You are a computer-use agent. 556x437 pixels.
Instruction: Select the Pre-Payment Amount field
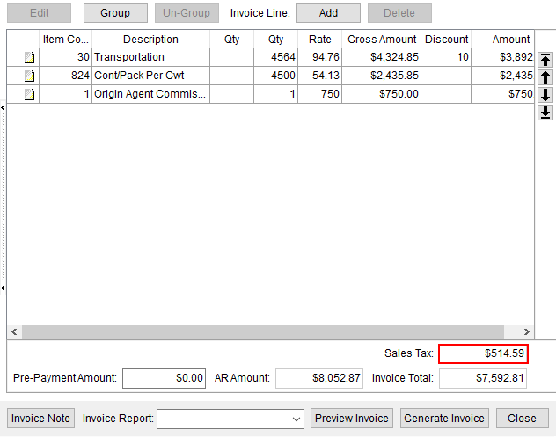pyautogui.click(x=164, y=378)
